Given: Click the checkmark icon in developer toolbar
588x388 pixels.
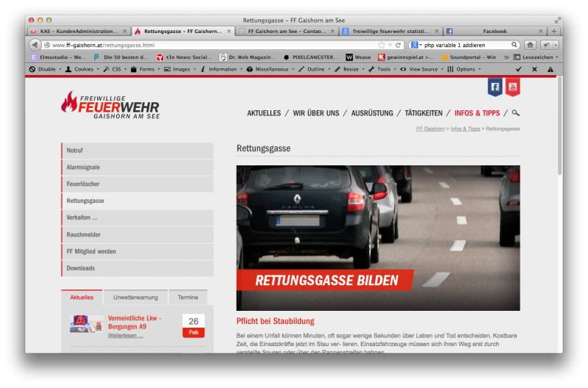Looking at the screenshot, I should pos(519,69).
